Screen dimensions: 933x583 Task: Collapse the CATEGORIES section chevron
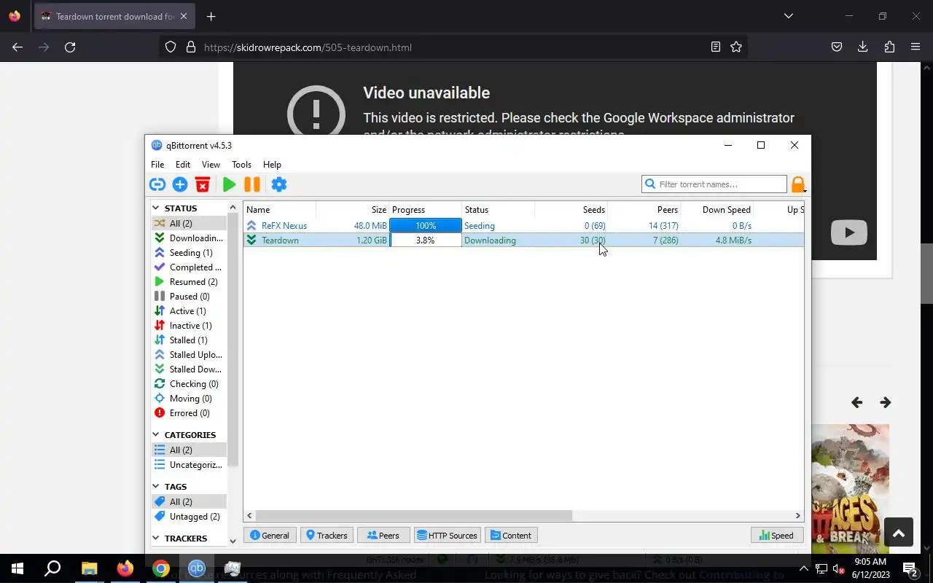pyautogui.click(x=156, y=435)
